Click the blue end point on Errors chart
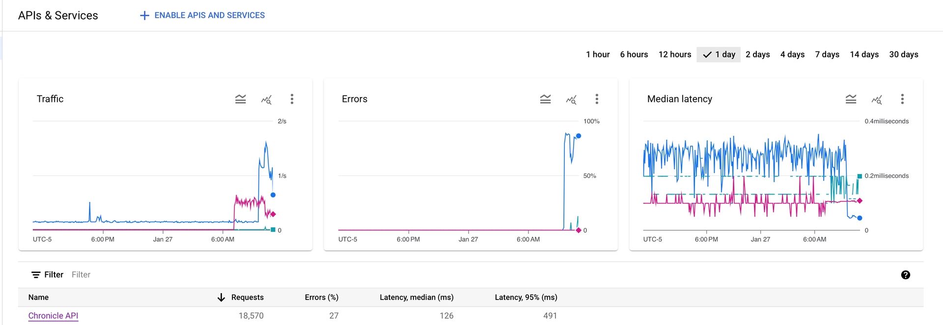This screenshot has width=943, height=325. pyautogui.click(x=579, y=136)
